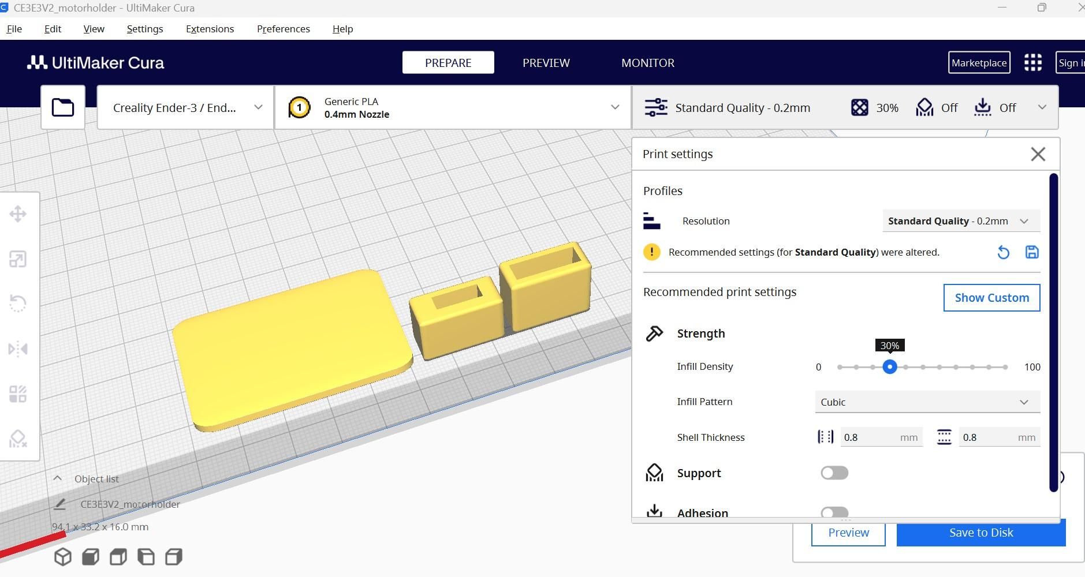Click the wall thickness icon
The image size is (1085, 577).
(826, 437)
